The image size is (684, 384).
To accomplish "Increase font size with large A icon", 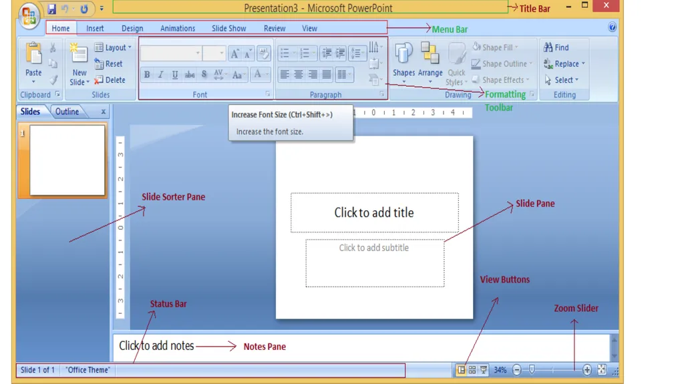I will pyautogui.click(x=234, y=53).
